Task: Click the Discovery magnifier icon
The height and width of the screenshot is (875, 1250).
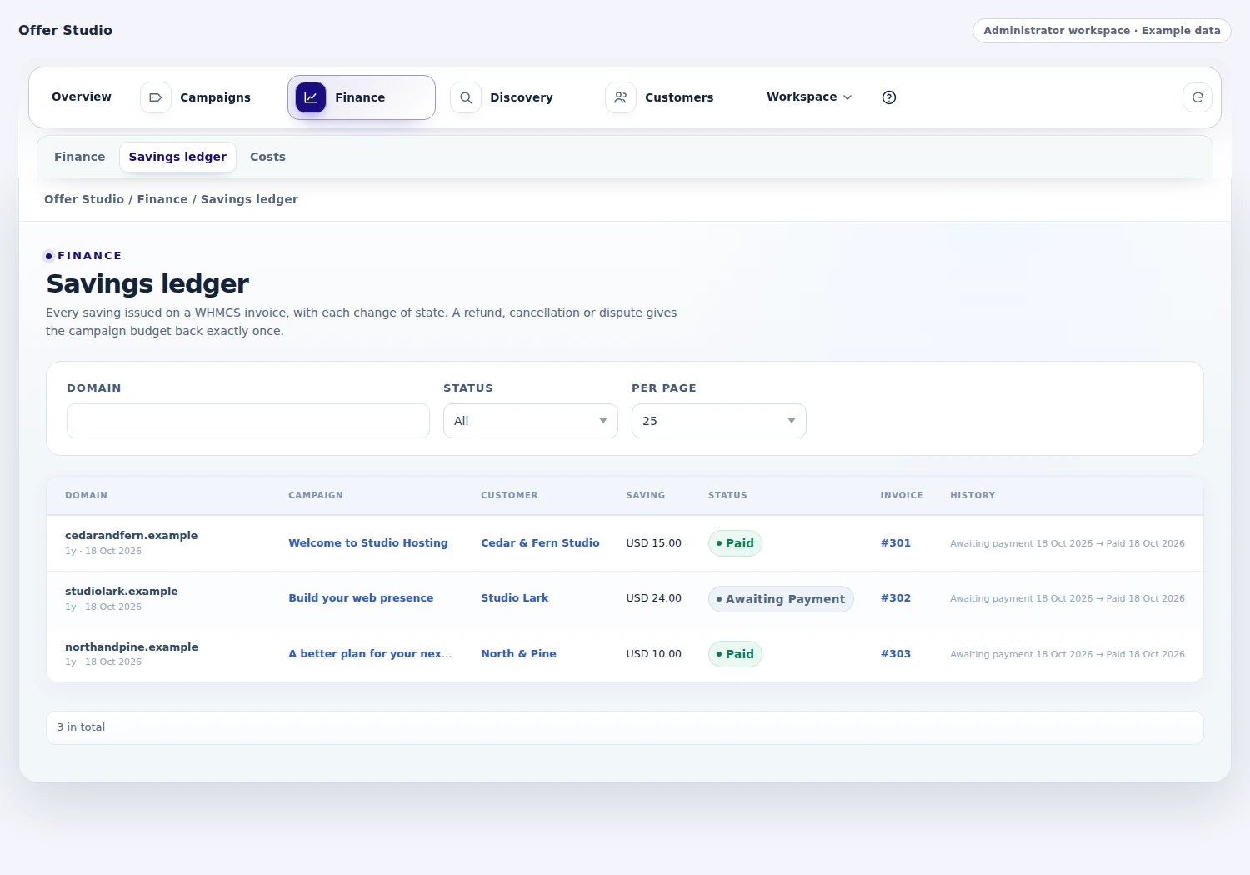Action: point(466,97)
